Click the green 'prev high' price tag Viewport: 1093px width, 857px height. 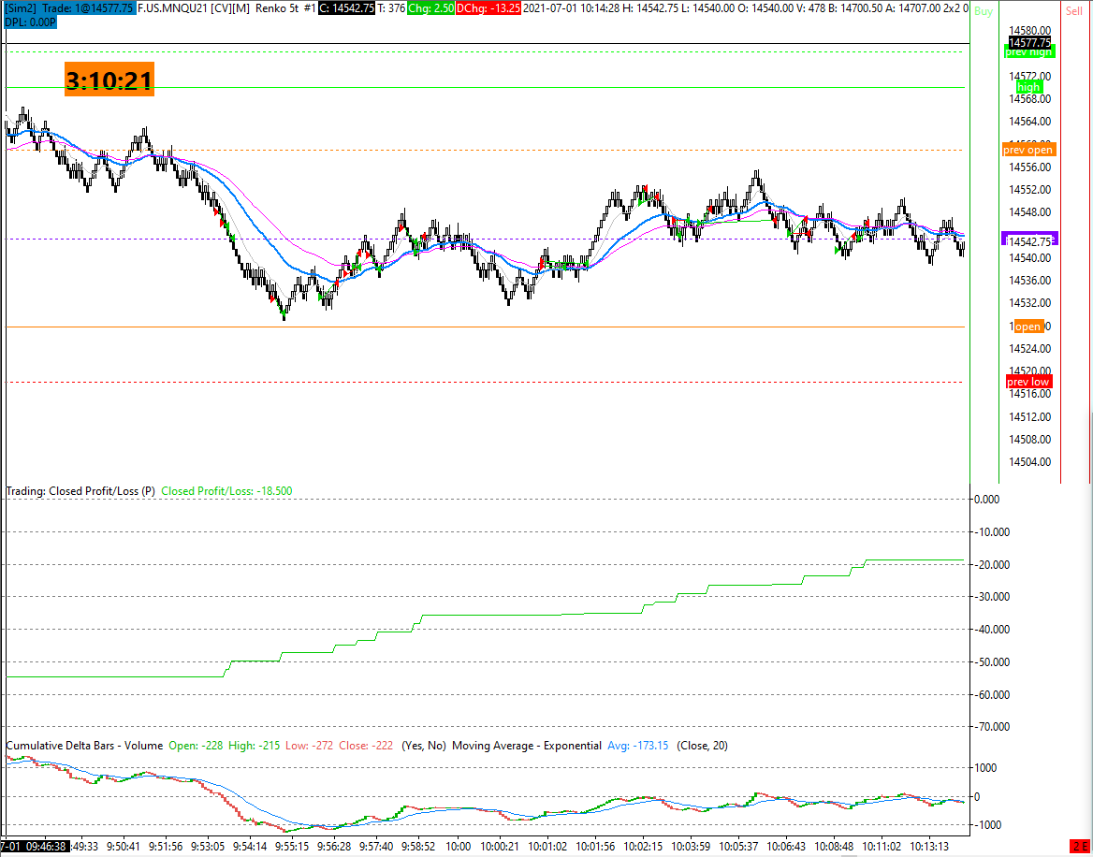1028,52
